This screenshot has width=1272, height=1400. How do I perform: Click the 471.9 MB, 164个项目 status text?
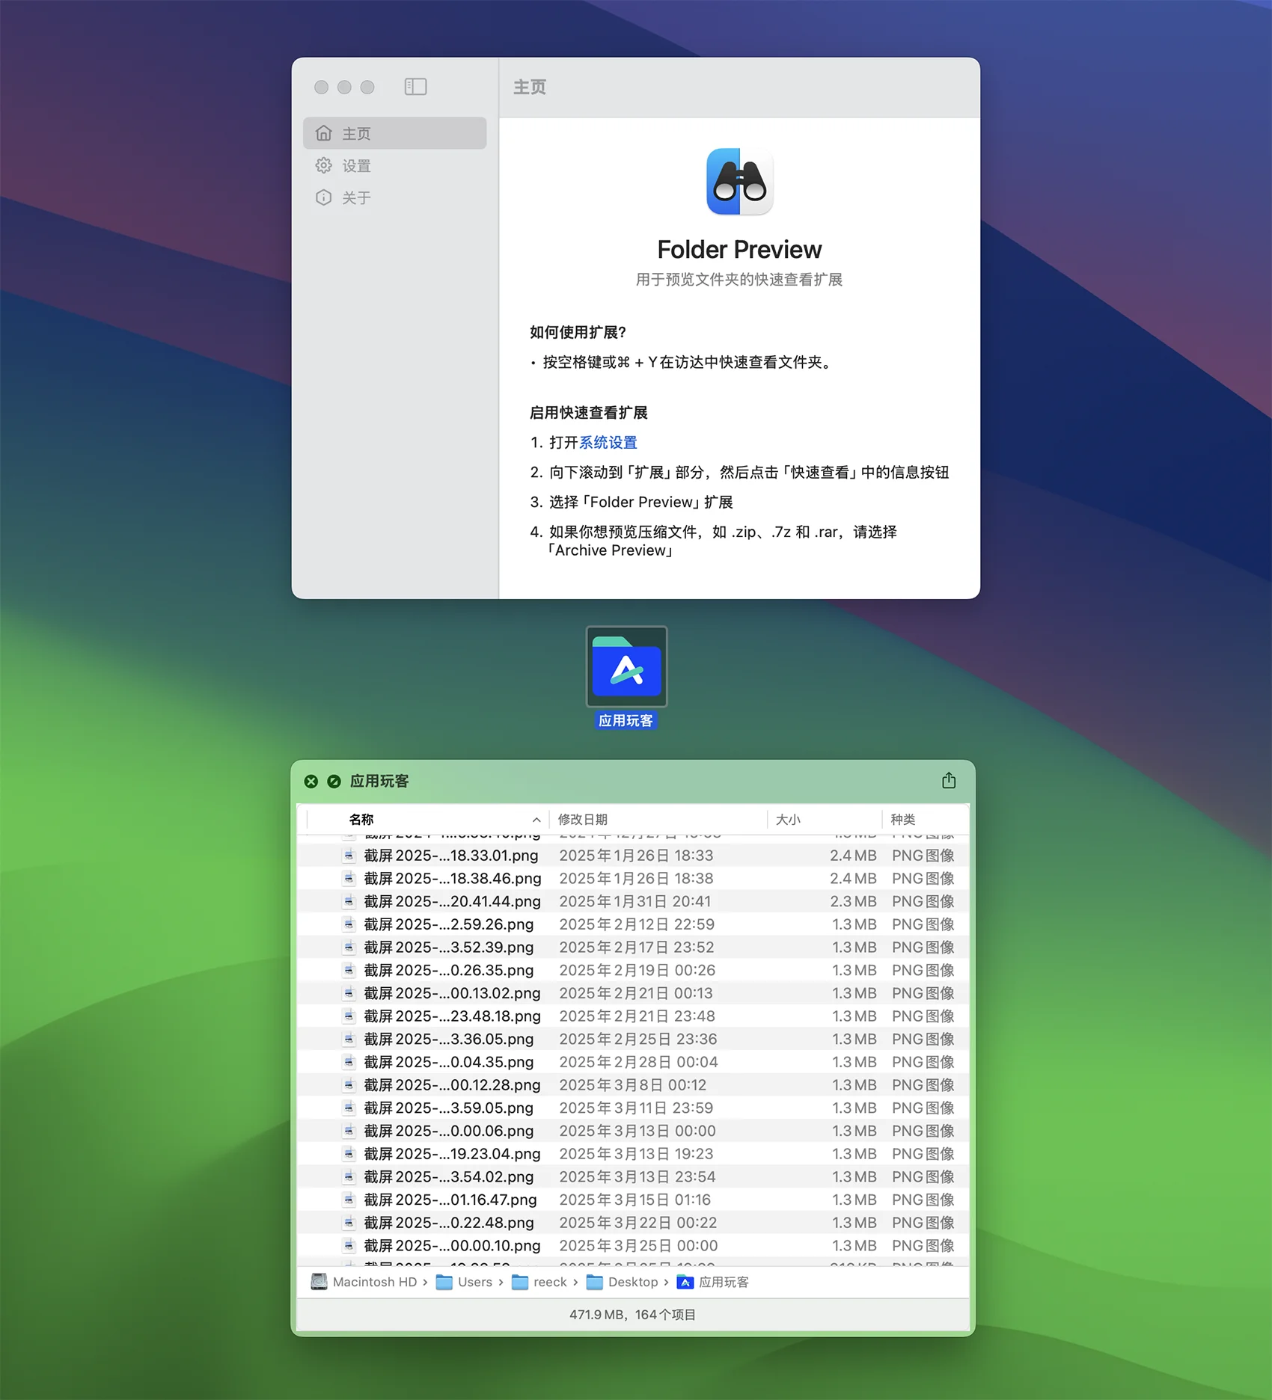(x=633, y=1314)
